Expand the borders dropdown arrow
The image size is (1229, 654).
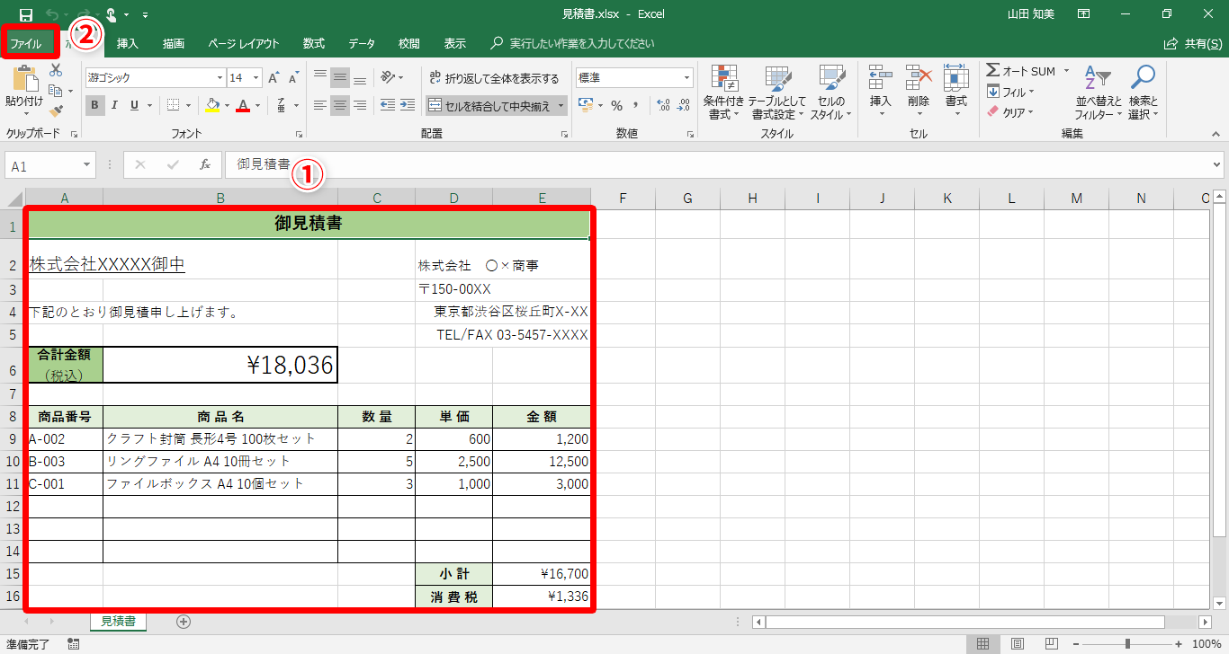pos(191,105)
